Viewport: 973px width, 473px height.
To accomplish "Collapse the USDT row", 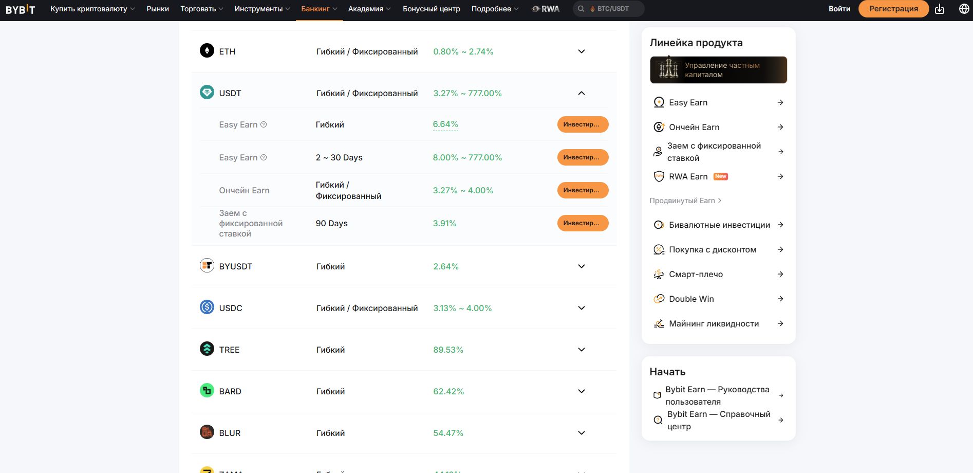I will click(582, 93).
